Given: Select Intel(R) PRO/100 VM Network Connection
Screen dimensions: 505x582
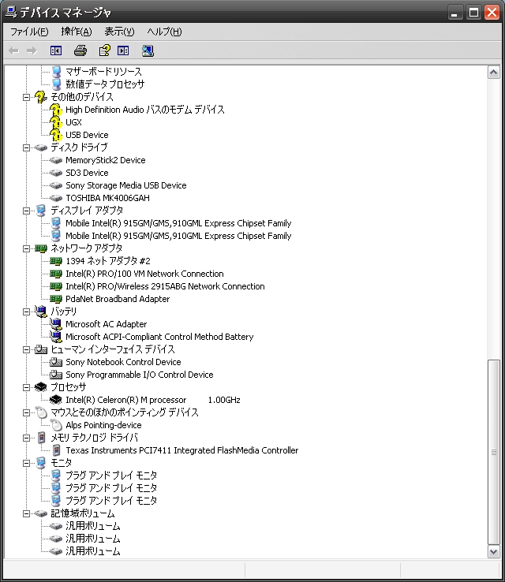Looking at the screenshot, I should pos(144,274).
